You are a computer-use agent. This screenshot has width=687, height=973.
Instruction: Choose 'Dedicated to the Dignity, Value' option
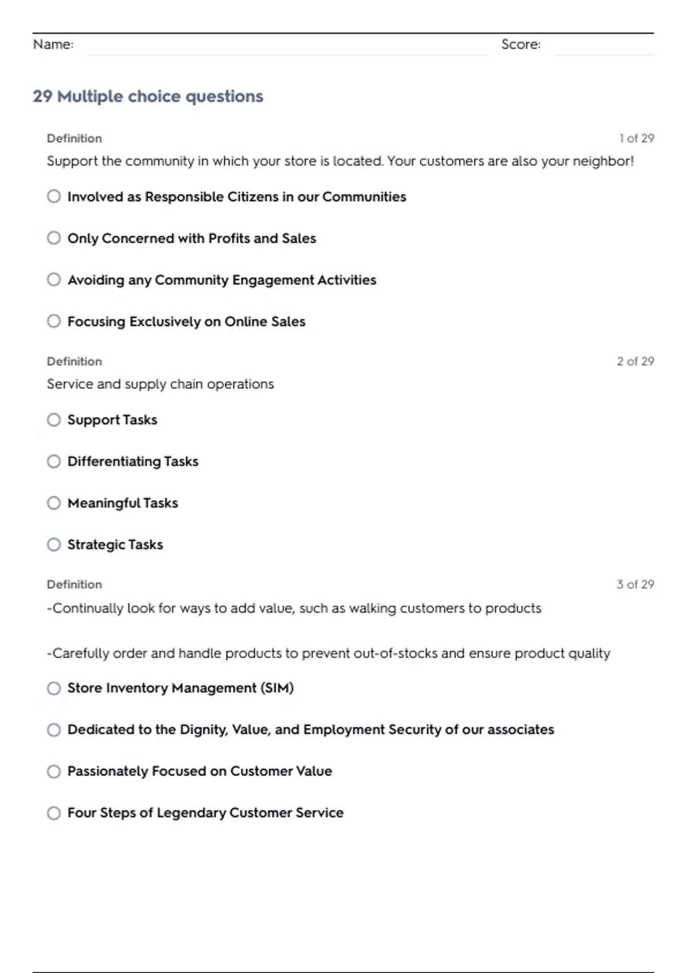[54, 730]
